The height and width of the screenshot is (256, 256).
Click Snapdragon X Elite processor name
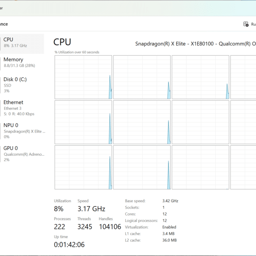click(196, 44)
